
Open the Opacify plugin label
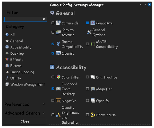point(103,101)
